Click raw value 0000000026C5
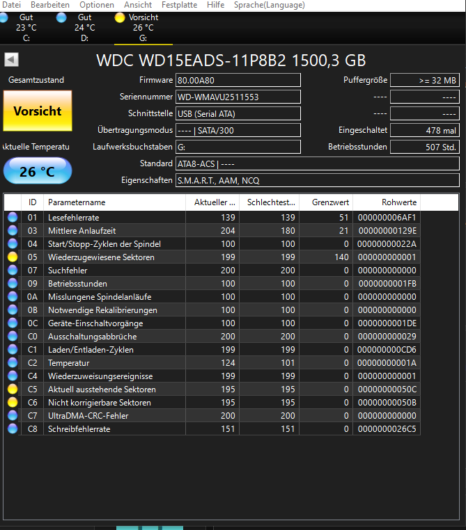Screen dimensions: 466x530 tap(387, 429)
